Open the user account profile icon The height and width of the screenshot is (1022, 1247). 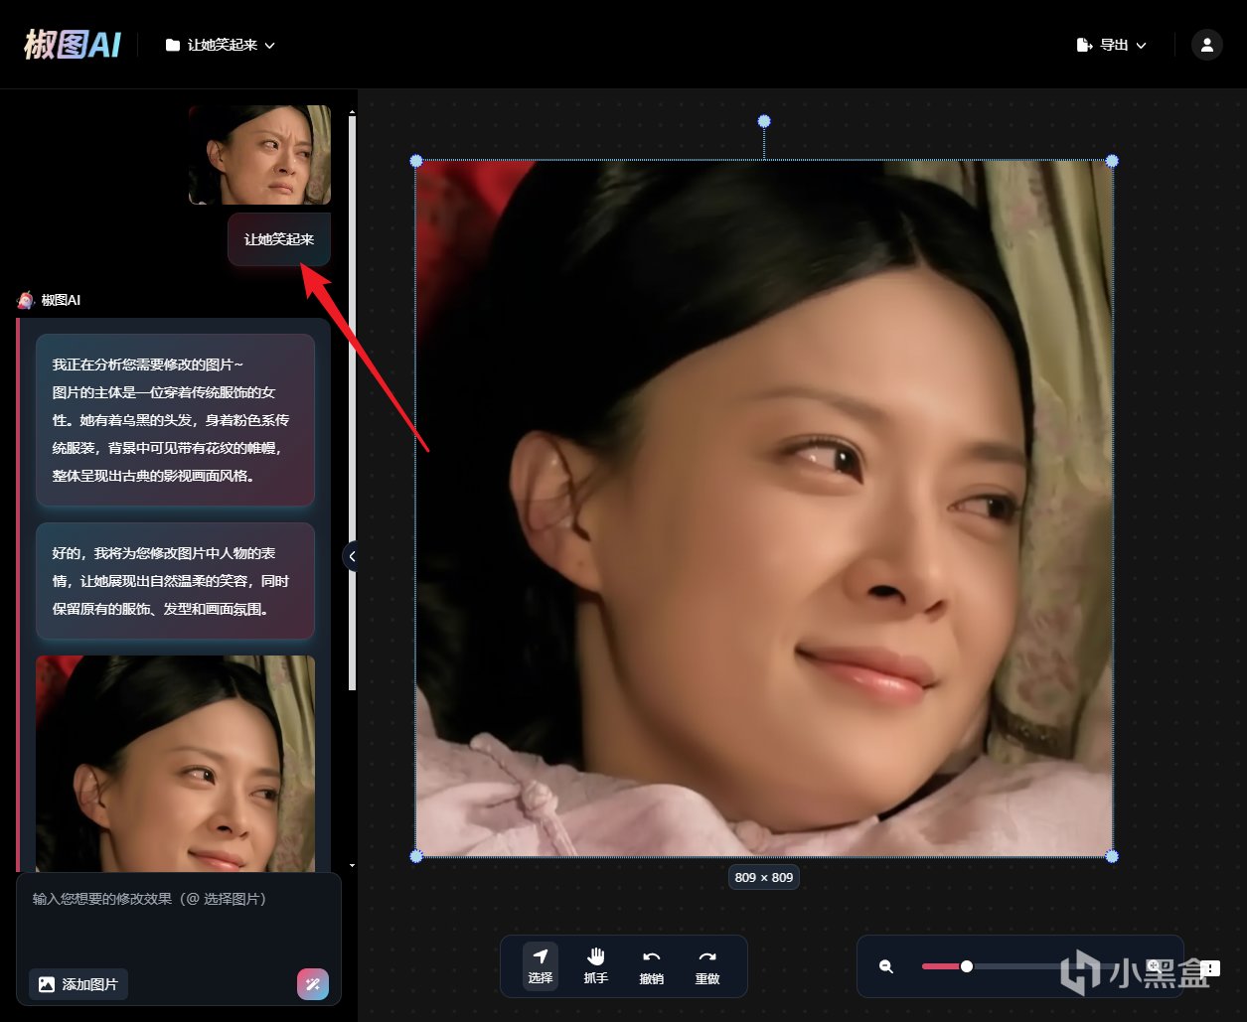[1206, 45]
